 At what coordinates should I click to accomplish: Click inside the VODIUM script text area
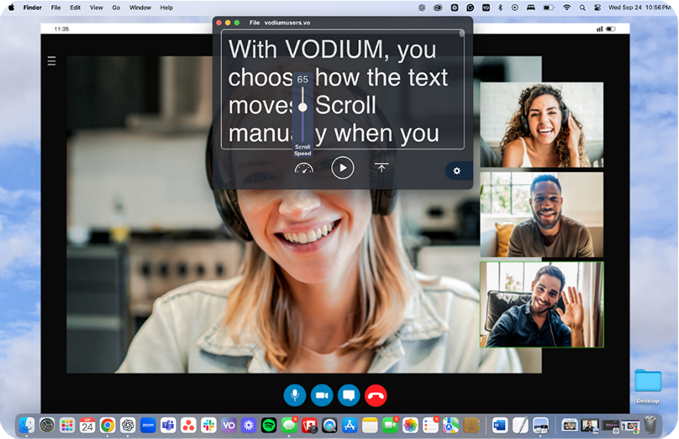(x=342, y=90)
